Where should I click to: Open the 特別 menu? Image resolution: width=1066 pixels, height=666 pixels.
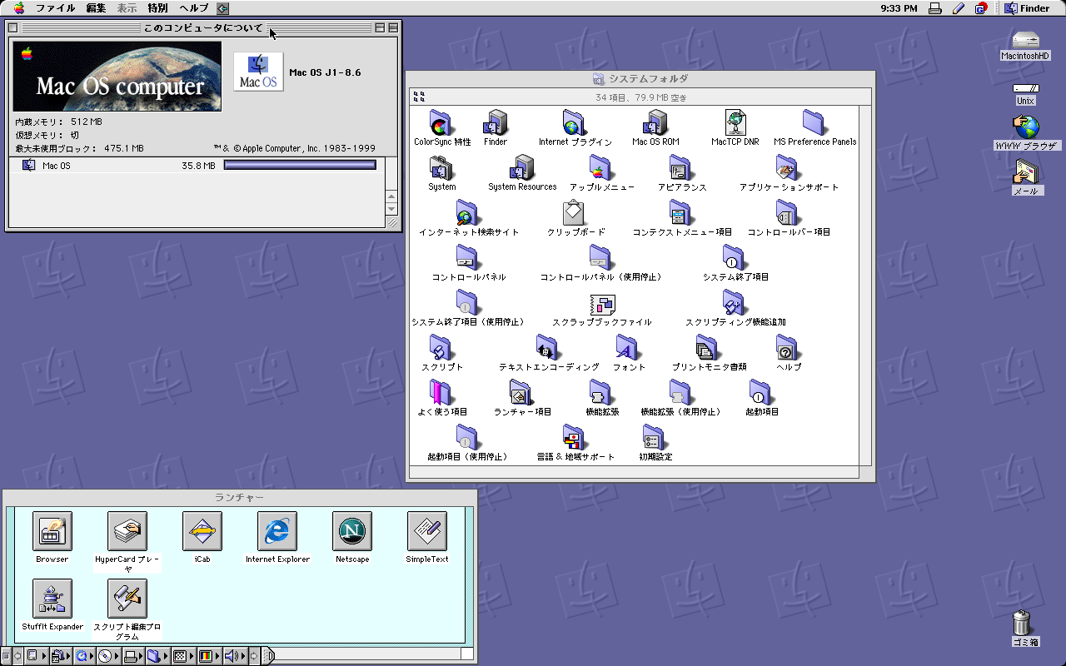[157, 8]
